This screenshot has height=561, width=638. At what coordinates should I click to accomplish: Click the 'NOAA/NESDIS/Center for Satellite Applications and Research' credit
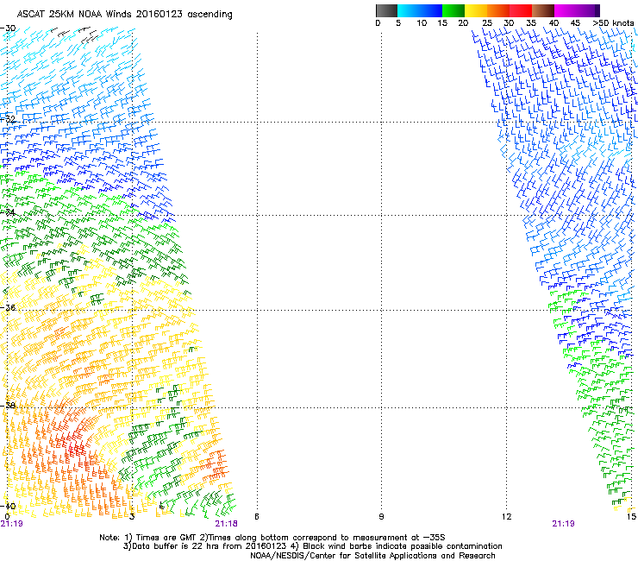(372, 556)
